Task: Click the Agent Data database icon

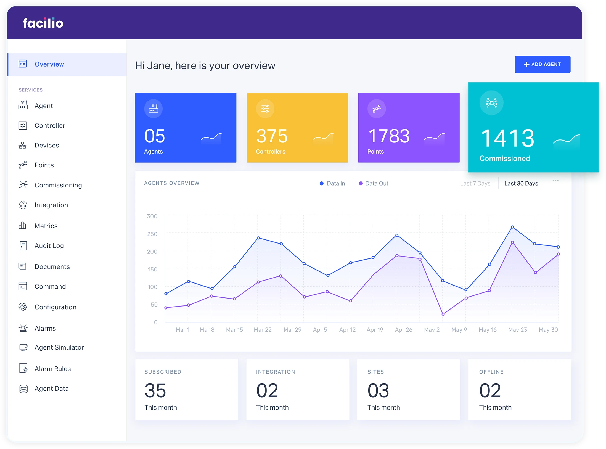Action: (x=23, y=389)
